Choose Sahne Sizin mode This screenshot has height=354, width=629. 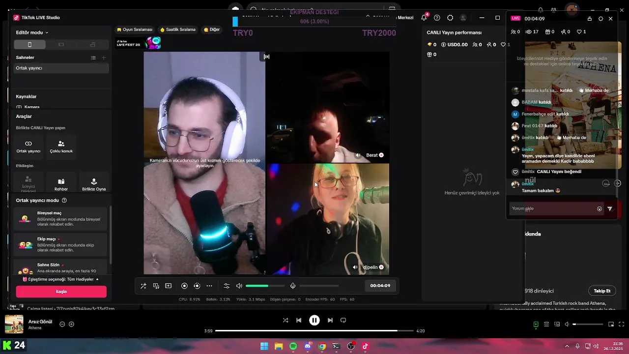(60, 267)
